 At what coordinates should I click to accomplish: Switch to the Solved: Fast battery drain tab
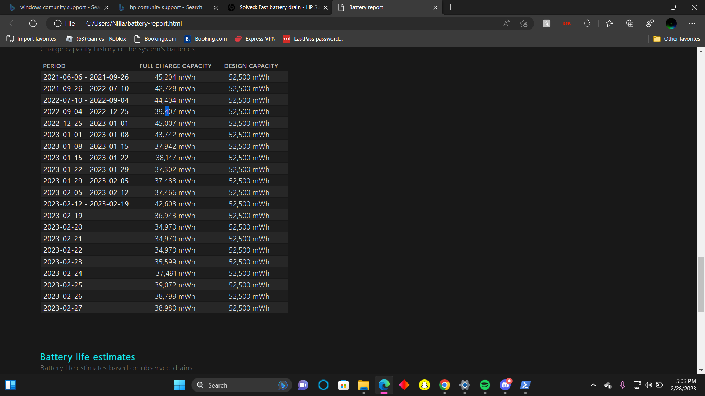point(275,7)
